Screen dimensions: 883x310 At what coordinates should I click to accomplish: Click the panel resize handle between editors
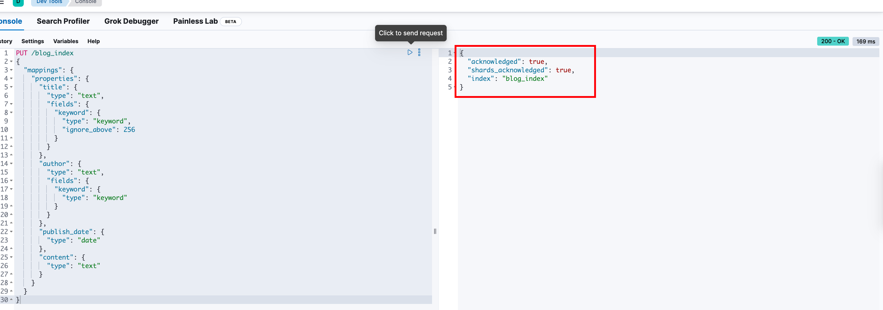tap(435, 231)
